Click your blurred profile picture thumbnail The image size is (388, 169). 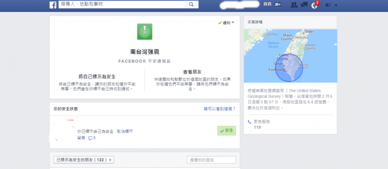coord(64,130)
